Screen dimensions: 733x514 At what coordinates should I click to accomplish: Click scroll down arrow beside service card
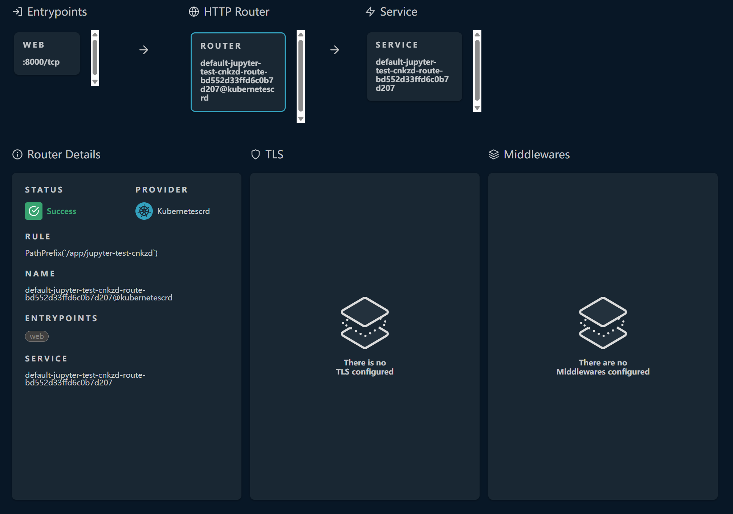(477, 108)
